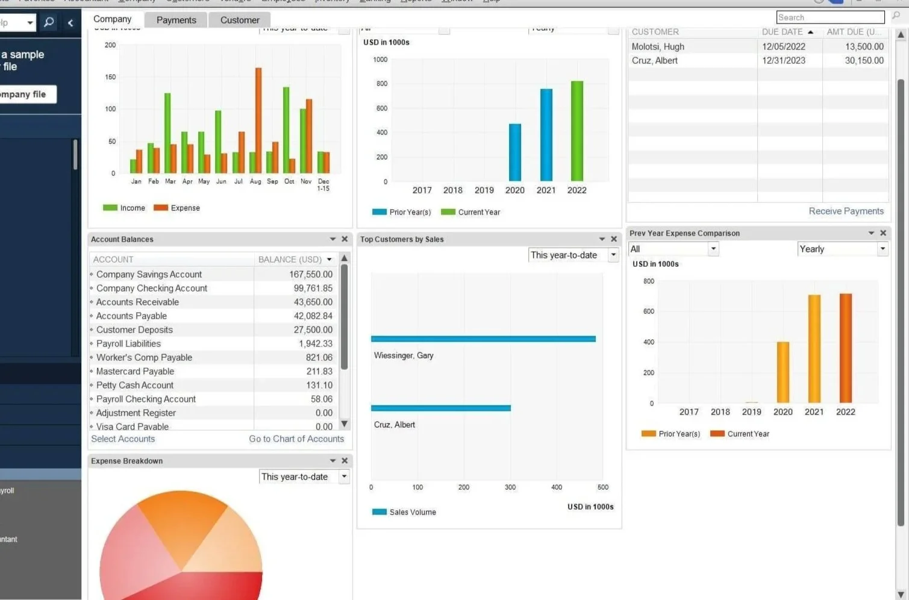Click the sidebar search magnifier icon
This screenshot has width=909, height=600.
(49, 22)
